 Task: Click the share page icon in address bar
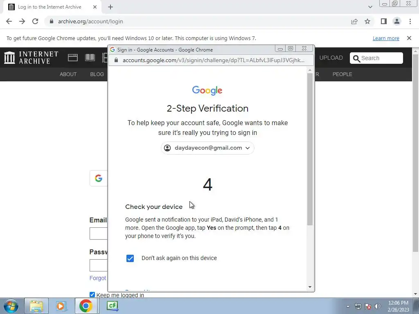pos(354,21)
